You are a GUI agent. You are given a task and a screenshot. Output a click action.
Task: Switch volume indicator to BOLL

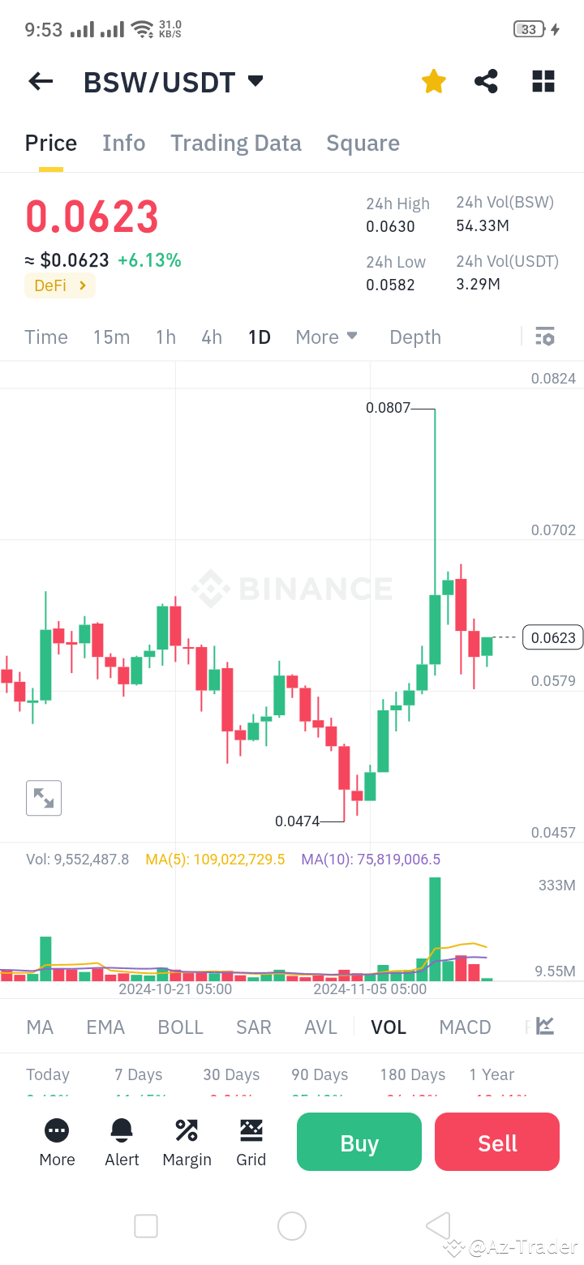point(180,1027)
